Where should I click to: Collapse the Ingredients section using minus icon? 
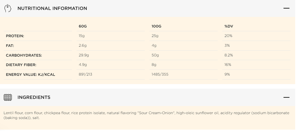coord(286,97)
